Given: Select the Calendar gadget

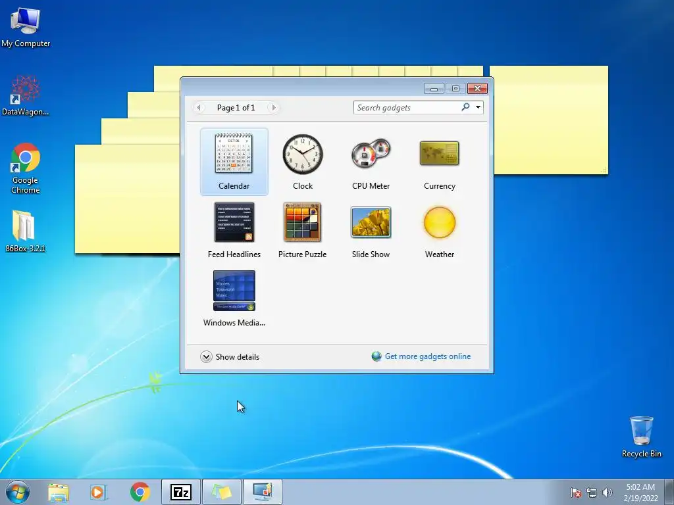Looking at the screenshot, I should pyautogui.click(x=234, y=162).
